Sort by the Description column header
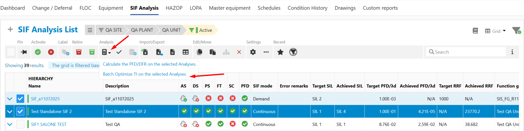The height and width of the screenshot is (131, 524). [117, 86]
